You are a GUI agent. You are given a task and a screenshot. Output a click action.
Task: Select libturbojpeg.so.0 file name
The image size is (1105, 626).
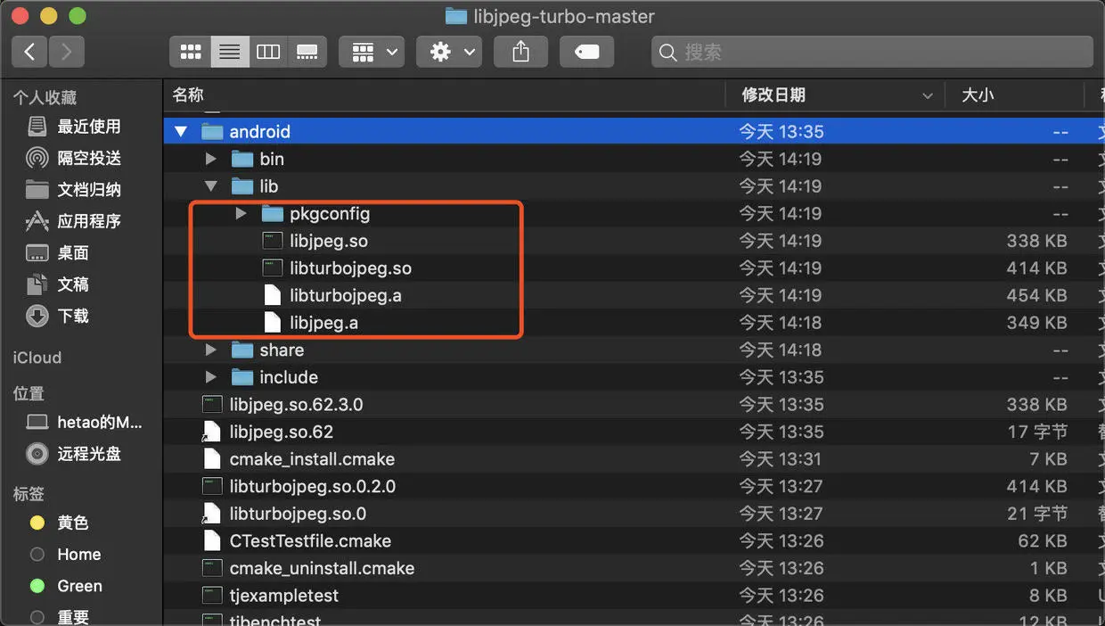[298, 514]
